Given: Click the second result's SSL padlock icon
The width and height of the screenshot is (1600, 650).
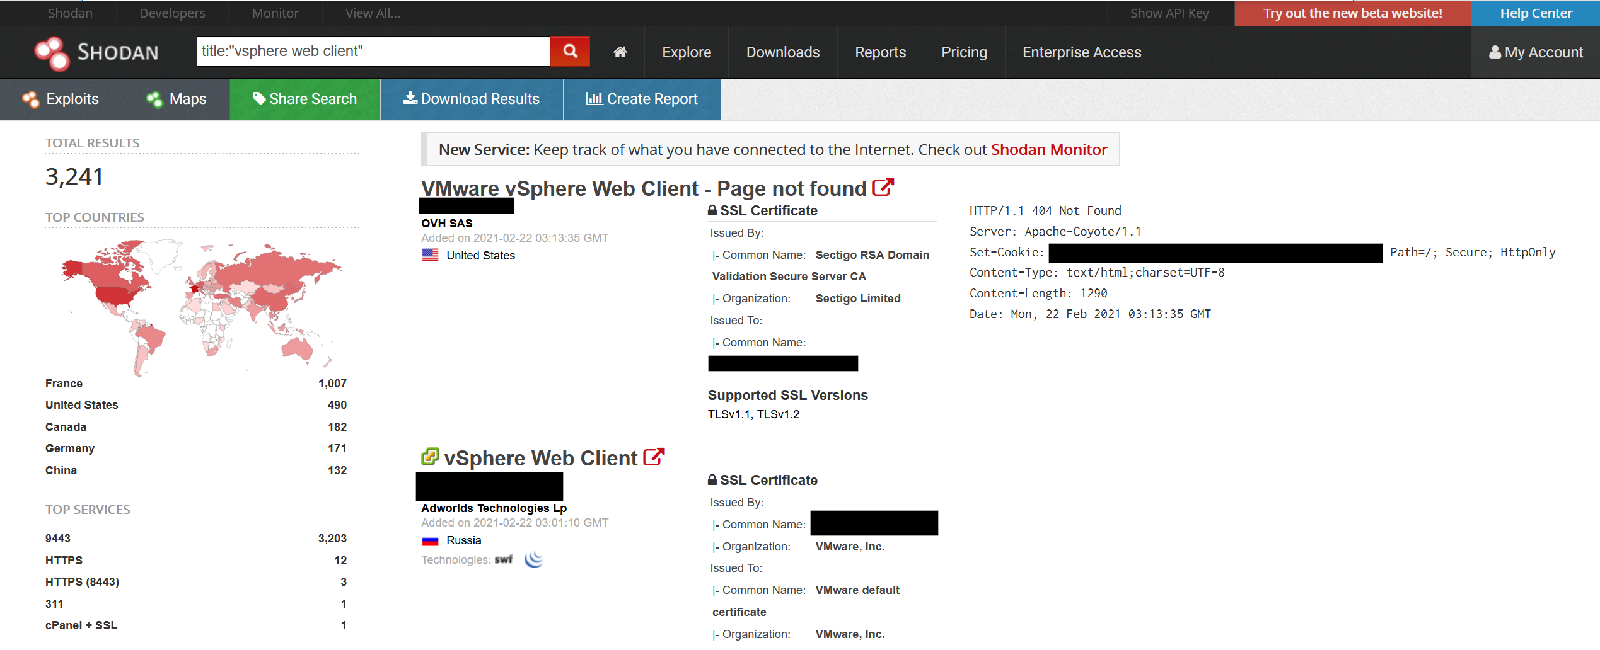Looking at the screenshot, I should 712,480.
